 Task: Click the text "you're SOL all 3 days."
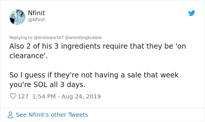coord(47,84)
